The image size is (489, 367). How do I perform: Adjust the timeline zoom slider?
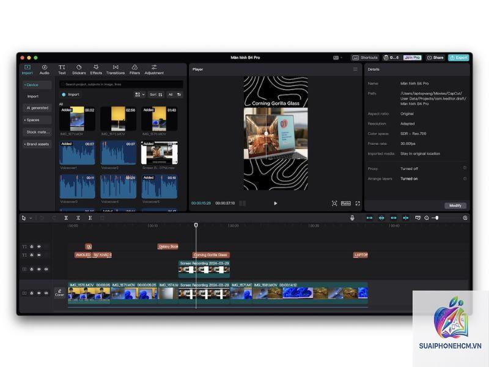coord(437,218)
